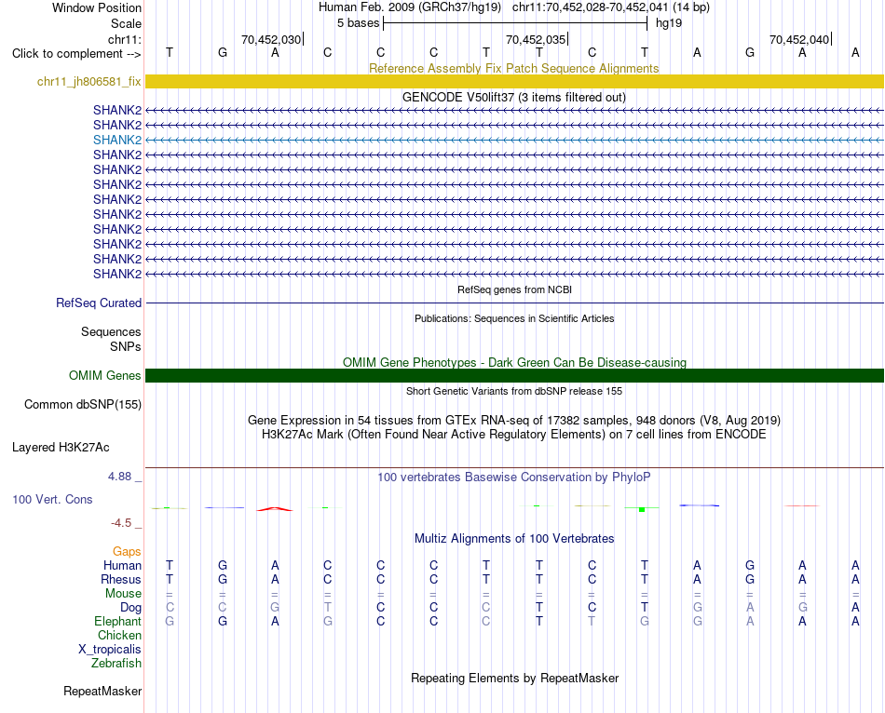Click the Rhesus species label

click(x=121, y=579)
